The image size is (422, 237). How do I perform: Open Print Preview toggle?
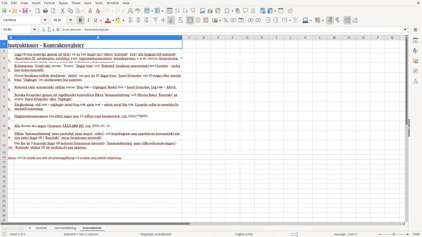(53, 11)
